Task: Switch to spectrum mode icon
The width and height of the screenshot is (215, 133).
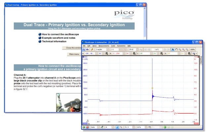Action: pyautogui.click(x=87, y=49)
